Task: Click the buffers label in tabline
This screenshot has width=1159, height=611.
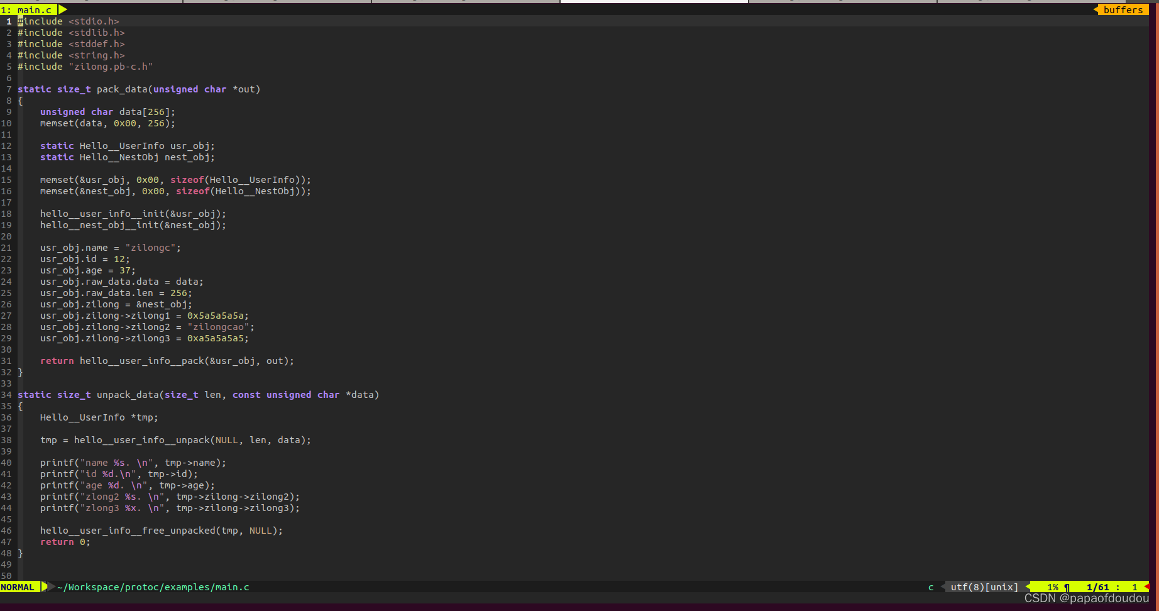Action: [1123, 10]
